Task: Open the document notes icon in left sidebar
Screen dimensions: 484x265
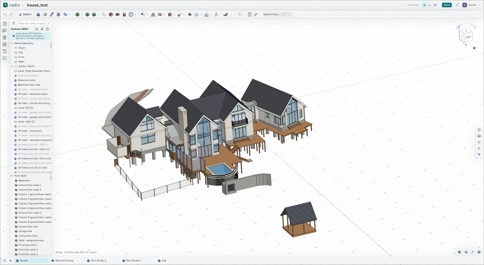Action: click(x=5, y=37)
